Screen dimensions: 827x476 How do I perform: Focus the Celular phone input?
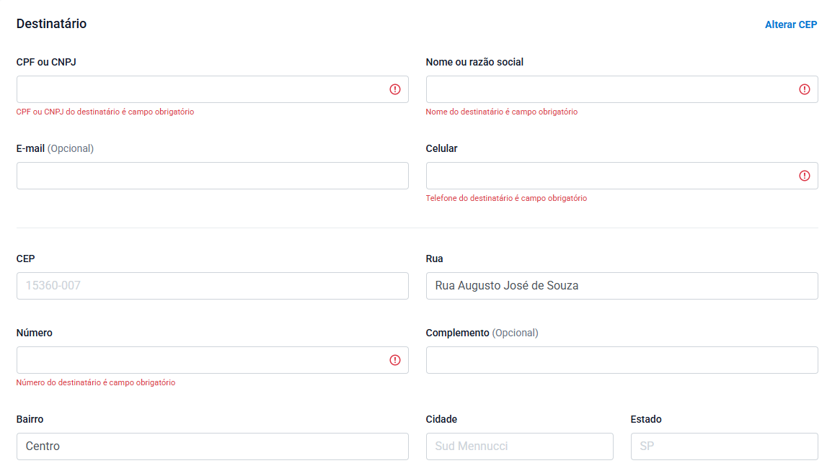point(611,176)
